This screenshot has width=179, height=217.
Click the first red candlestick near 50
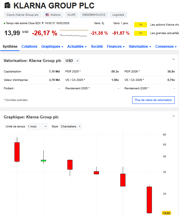[x=17, y=152]
